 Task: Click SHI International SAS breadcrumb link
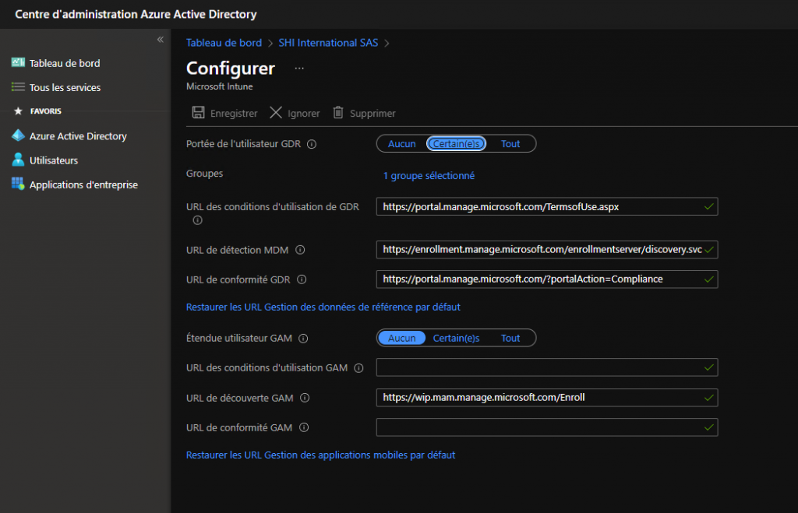[x=328, y=43]
